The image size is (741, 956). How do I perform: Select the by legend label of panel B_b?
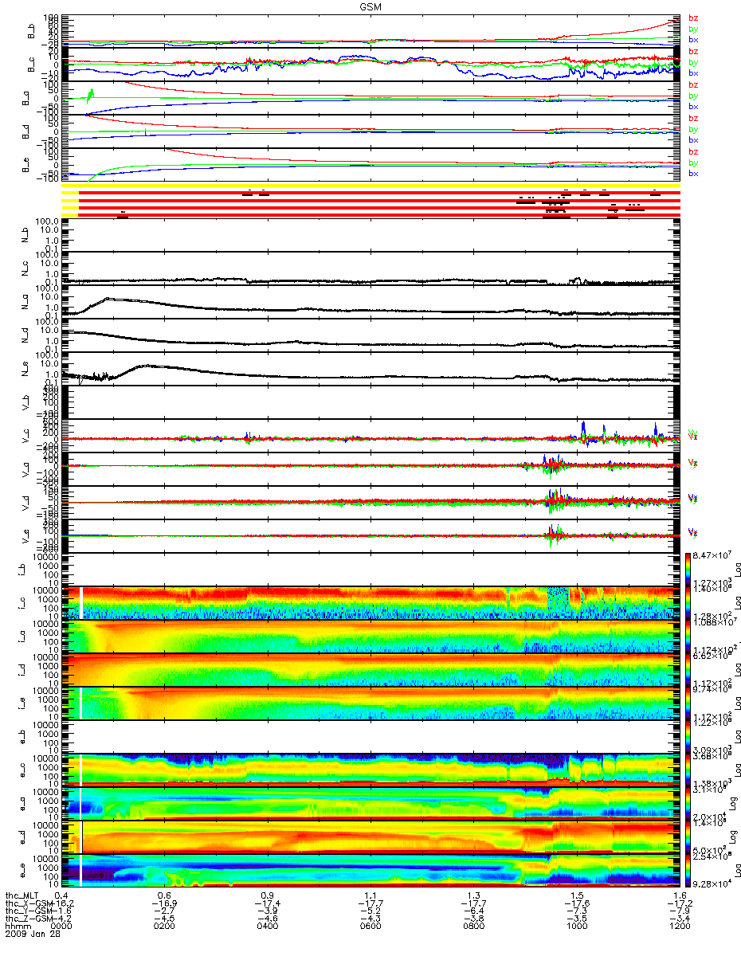coord(693,28)
